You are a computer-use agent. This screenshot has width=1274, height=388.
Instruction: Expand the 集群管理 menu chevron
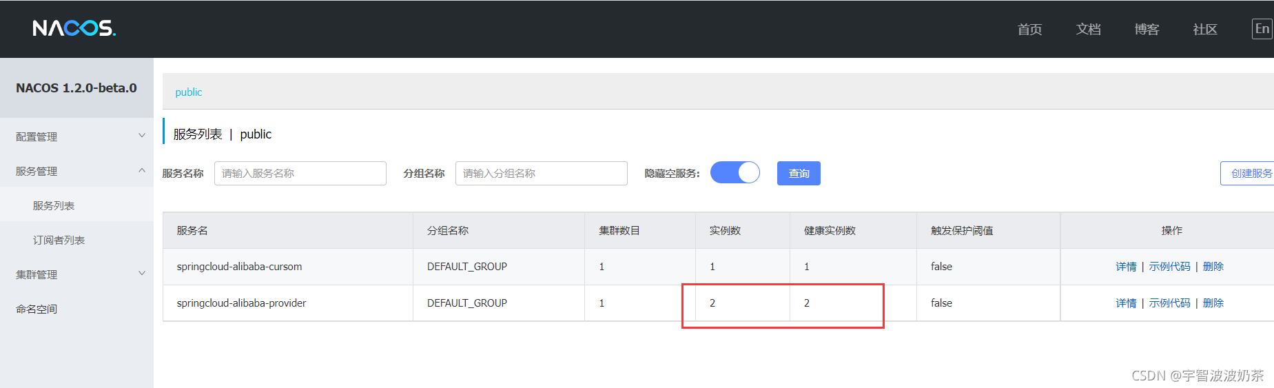tap(142, 274)
